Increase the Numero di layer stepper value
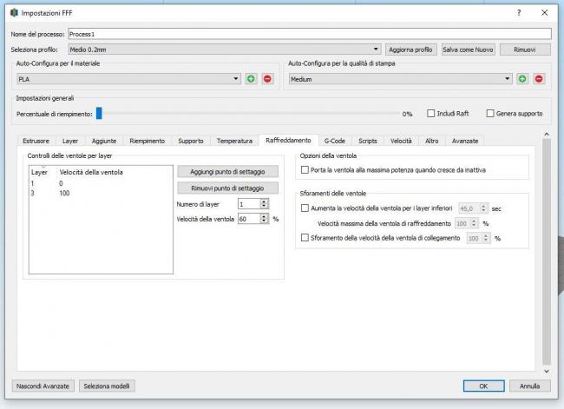Viewport: 564px width, 409px height. (x=264, y=201)
